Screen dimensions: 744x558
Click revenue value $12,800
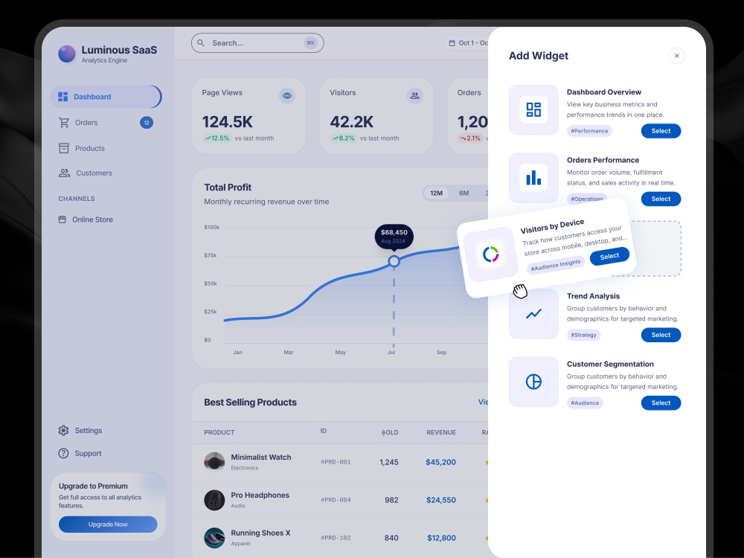click(441, 538)
